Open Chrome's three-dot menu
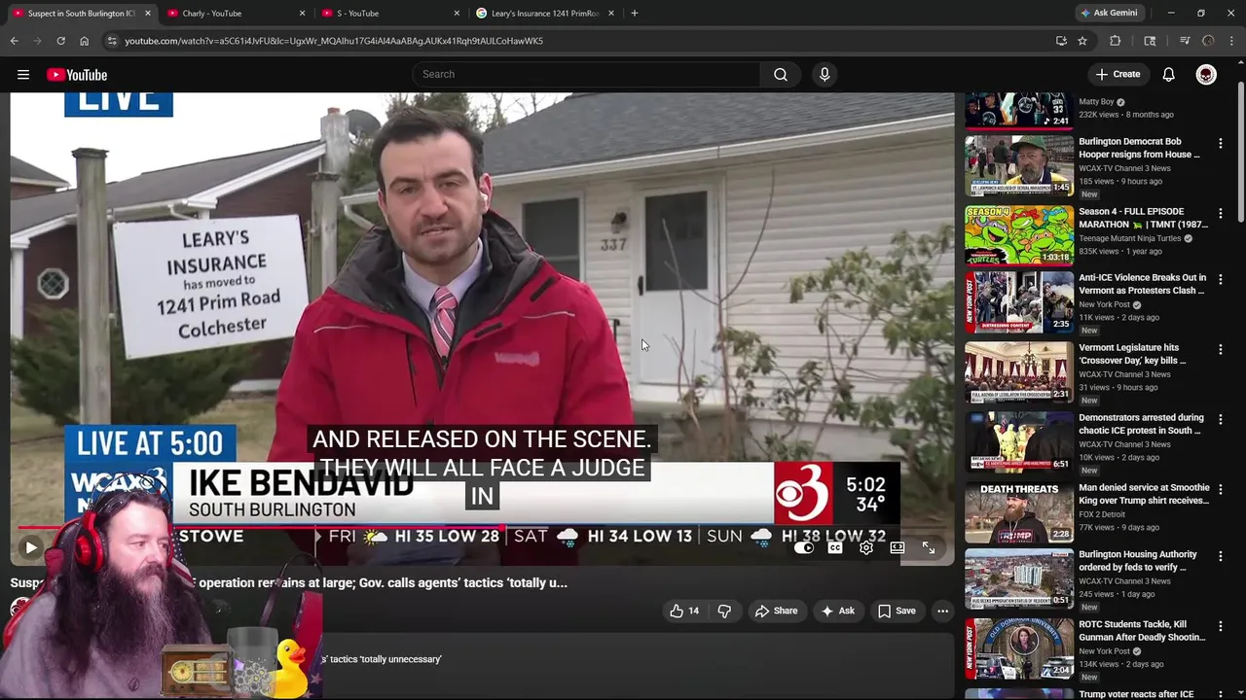The width and height of the screenshot is (1246, 700). click(1231, 41)
